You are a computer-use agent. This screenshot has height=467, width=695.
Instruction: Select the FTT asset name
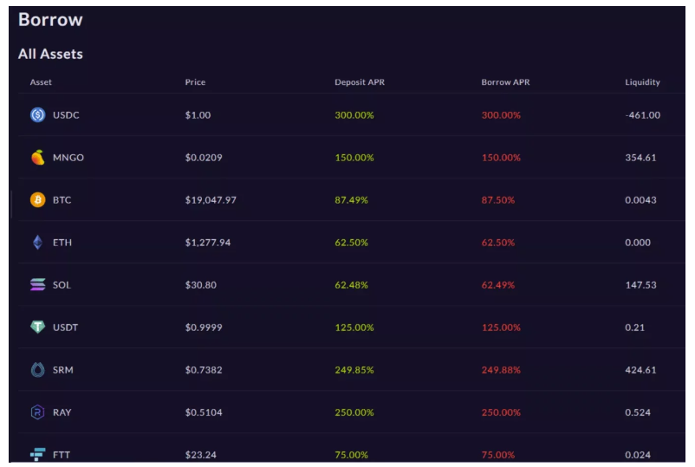pyautogui.click(x=62, y=455)
